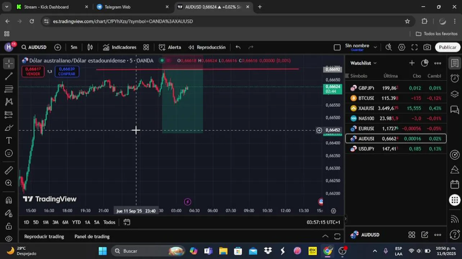Switch chart range to 5D
Viewport: 462px width, 259px height.
pyautogui.click(x=36, y=222)
